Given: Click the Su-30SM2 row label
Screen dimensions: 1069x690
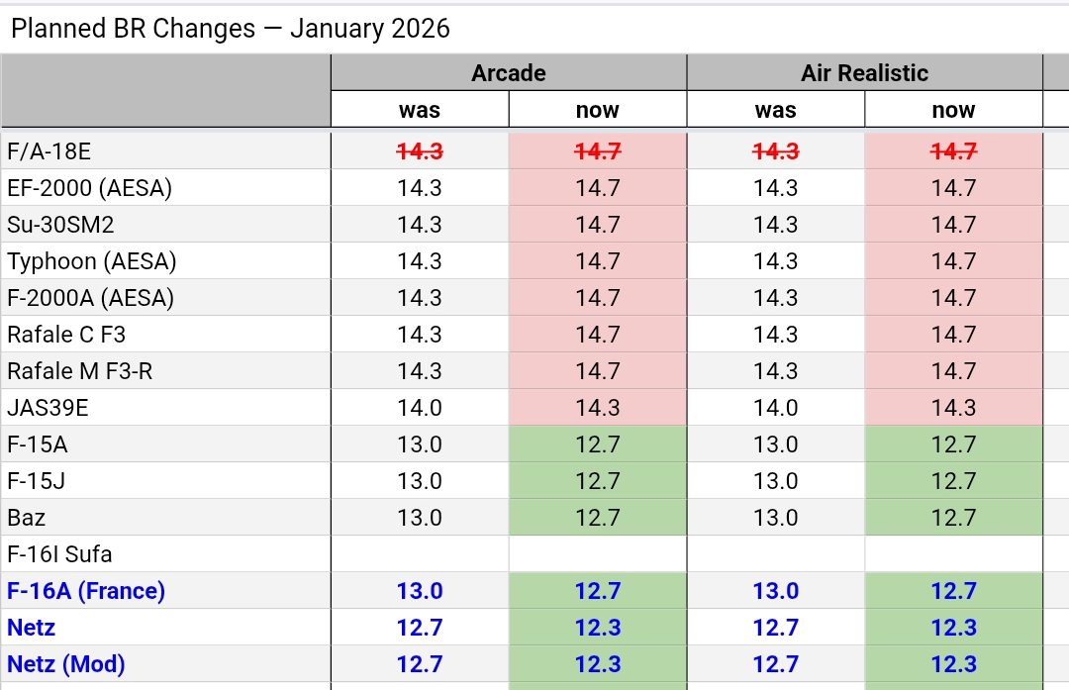Looking at the screenshot, I should coord(60,225).
